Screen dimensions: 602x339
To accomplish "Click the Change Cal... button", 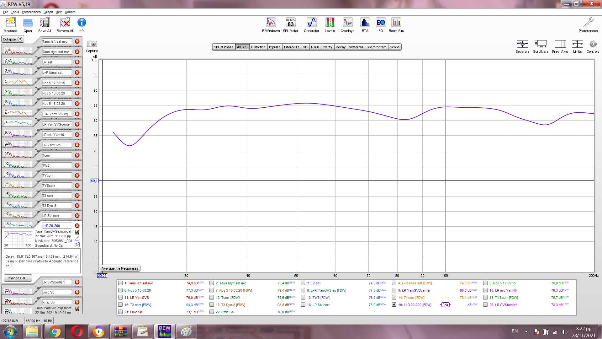I will coord(18,278).
